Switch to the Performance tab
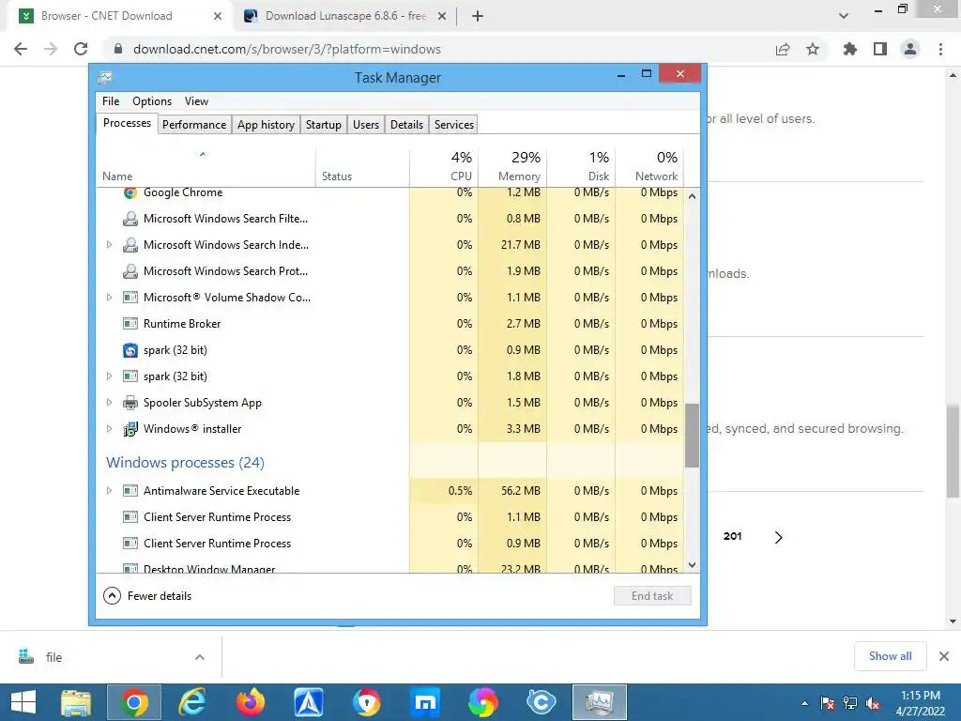Image resolution: width=961 pixels, height=721 pixels. [194, 125]
